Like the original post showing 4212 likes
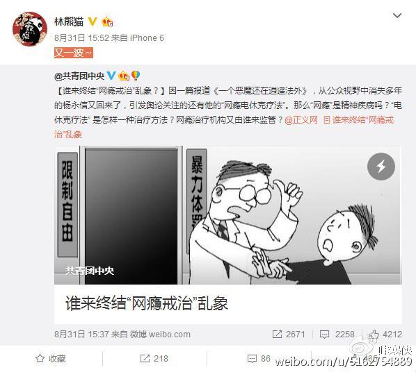This screenshot has height=372, width=416. click(385, 334)
